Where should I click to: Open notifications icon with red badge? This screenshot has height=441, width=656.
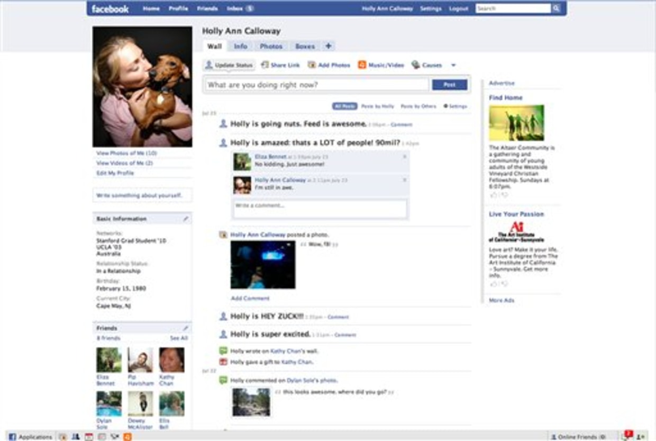(627, 435)
